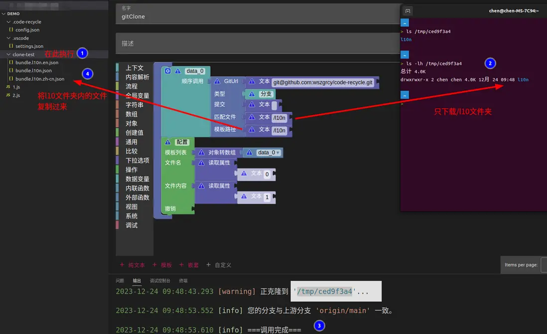Open the Items per page selector
547x334 pixels.
pos(544,265)
